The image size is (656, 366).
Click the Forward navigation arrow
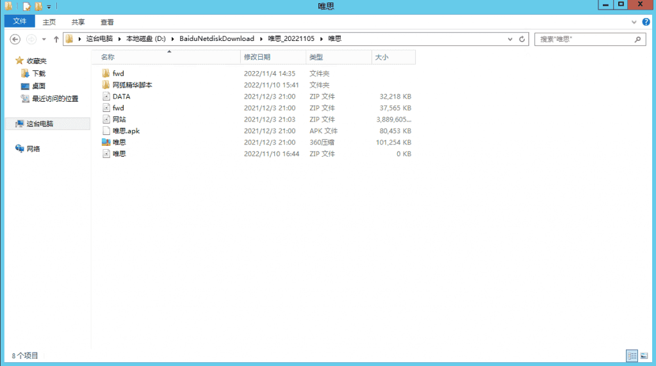tap(31, 39)
